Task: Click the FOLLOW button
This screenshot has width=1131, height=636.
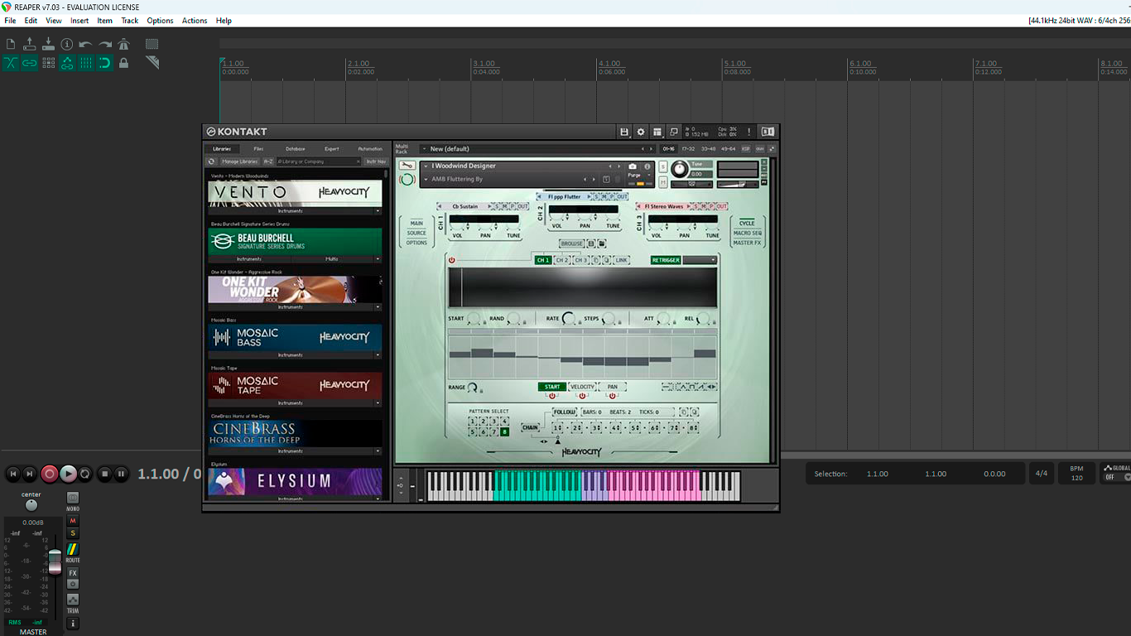Action: (x=564, y=412)
